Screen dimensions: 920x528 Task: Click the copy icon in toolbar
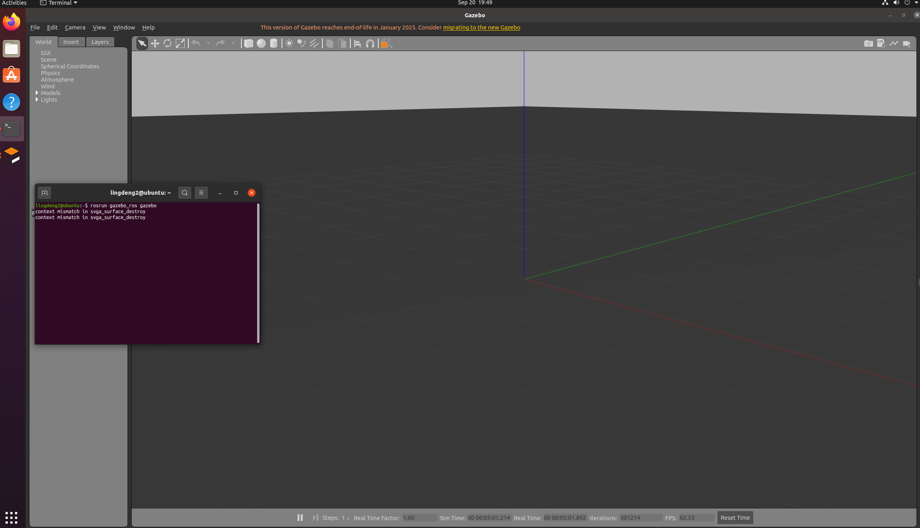329,44
